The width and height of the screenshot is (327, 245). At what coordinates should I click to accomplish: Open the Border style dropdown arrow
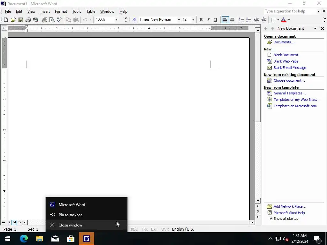[278, 20]
